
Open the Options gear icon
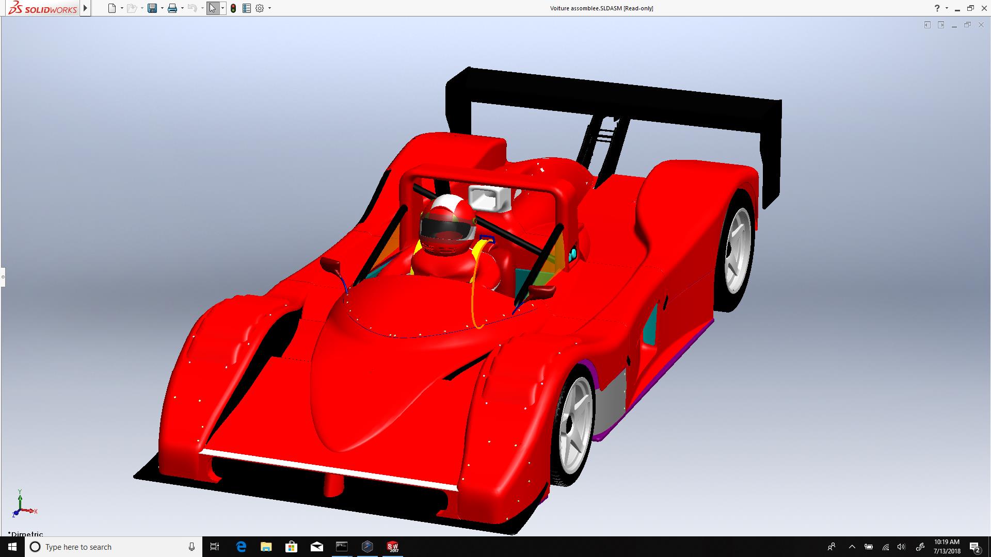pos(260,8)
